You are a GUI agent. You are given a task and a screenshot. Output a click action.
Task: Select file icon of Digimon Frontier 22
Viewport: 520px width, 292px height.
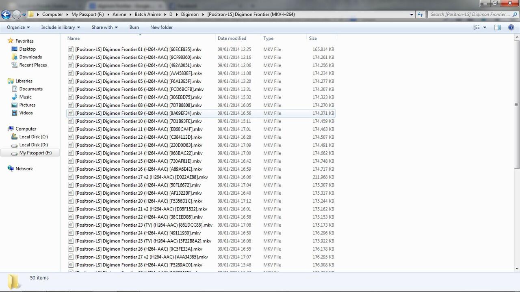pyautogui.click(x=71, y=217)
